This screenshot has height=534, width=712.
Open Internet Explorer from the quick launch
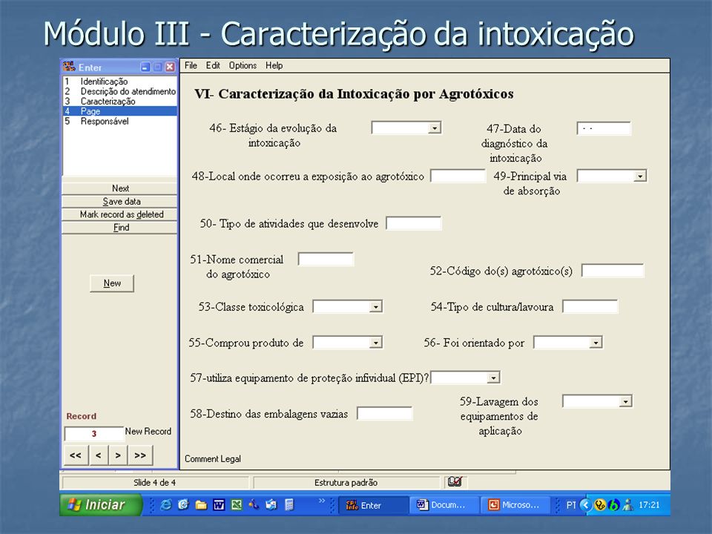click(x=165, y=504)
